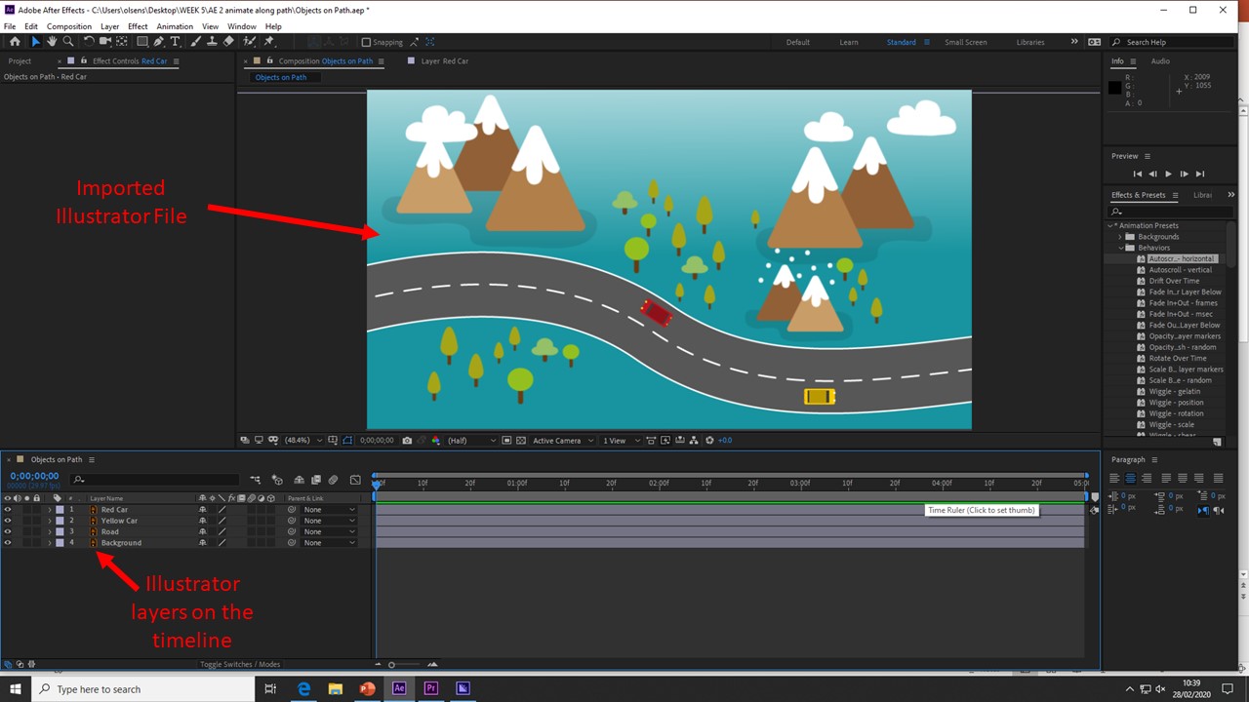1249x702 pixels.
Task: Click the snapshot camera icon below the composition
Action: [407, 440]
